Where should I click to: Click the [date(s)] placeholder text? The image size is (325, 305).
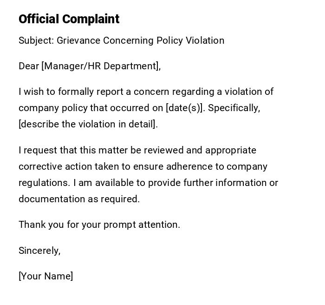point(185,108)
